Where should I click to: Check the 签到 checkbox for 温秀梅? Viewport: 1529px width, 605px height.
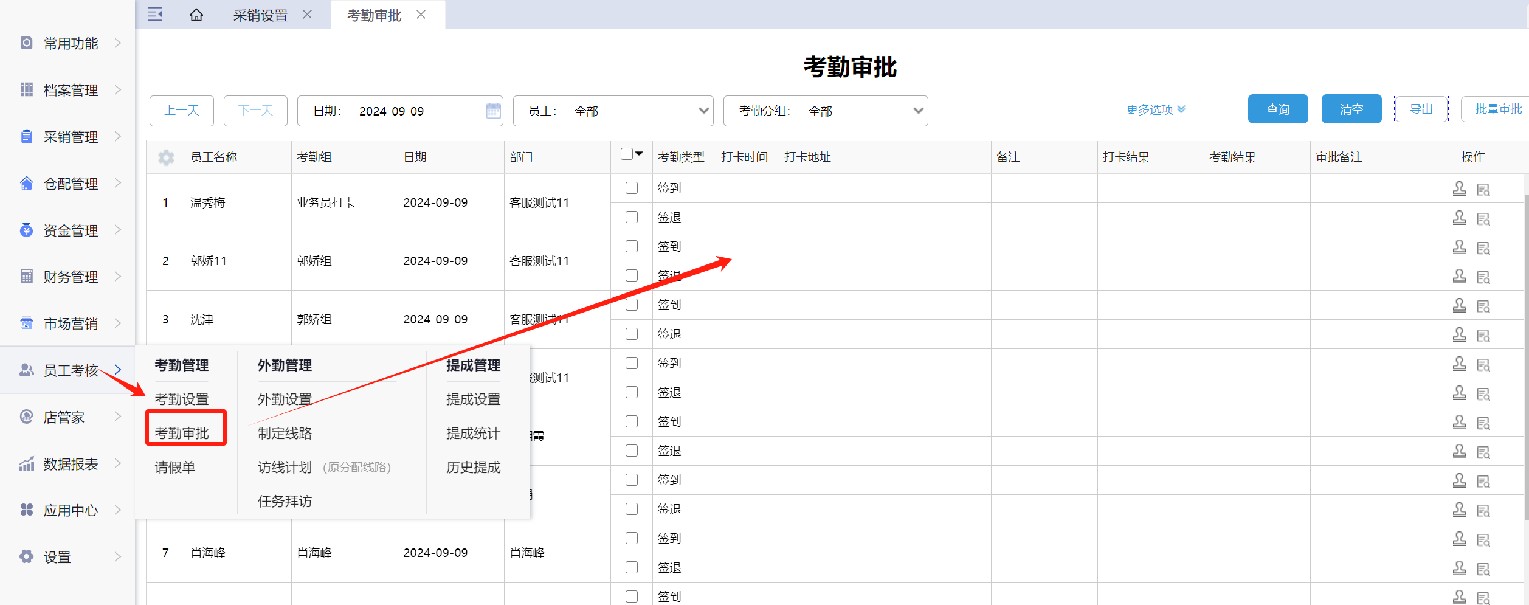[632, 188]
